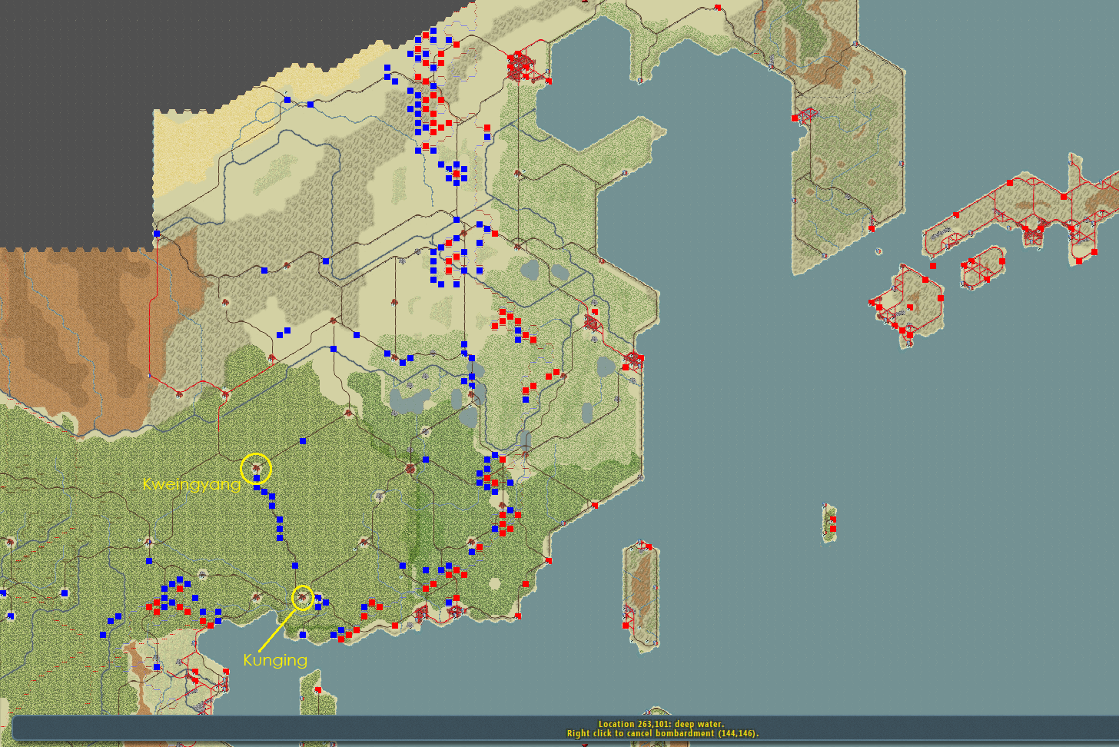Select red unit on Shikoku island's east end

pos(1002,261)
